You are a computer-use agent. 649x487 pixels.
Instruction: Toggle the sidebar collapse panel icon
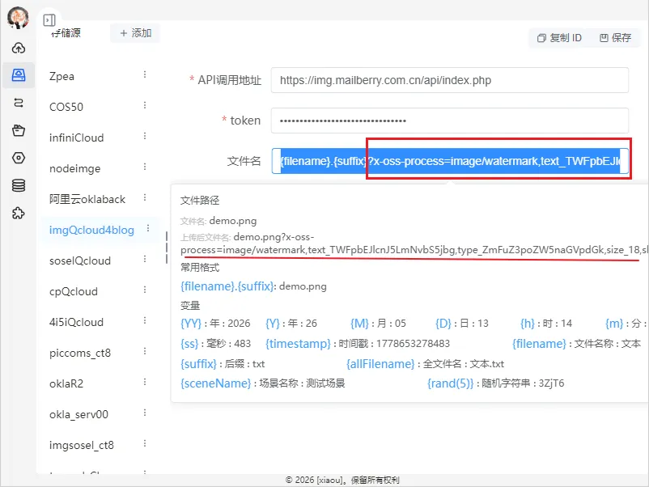point(49,20)
